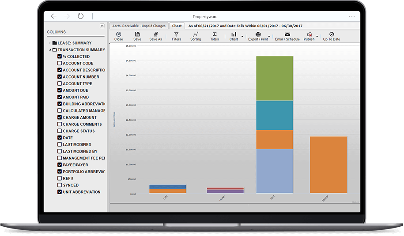Check the ACCOUNT TYPE column
This screenshot has height=236, width=404.
point(60,83)
